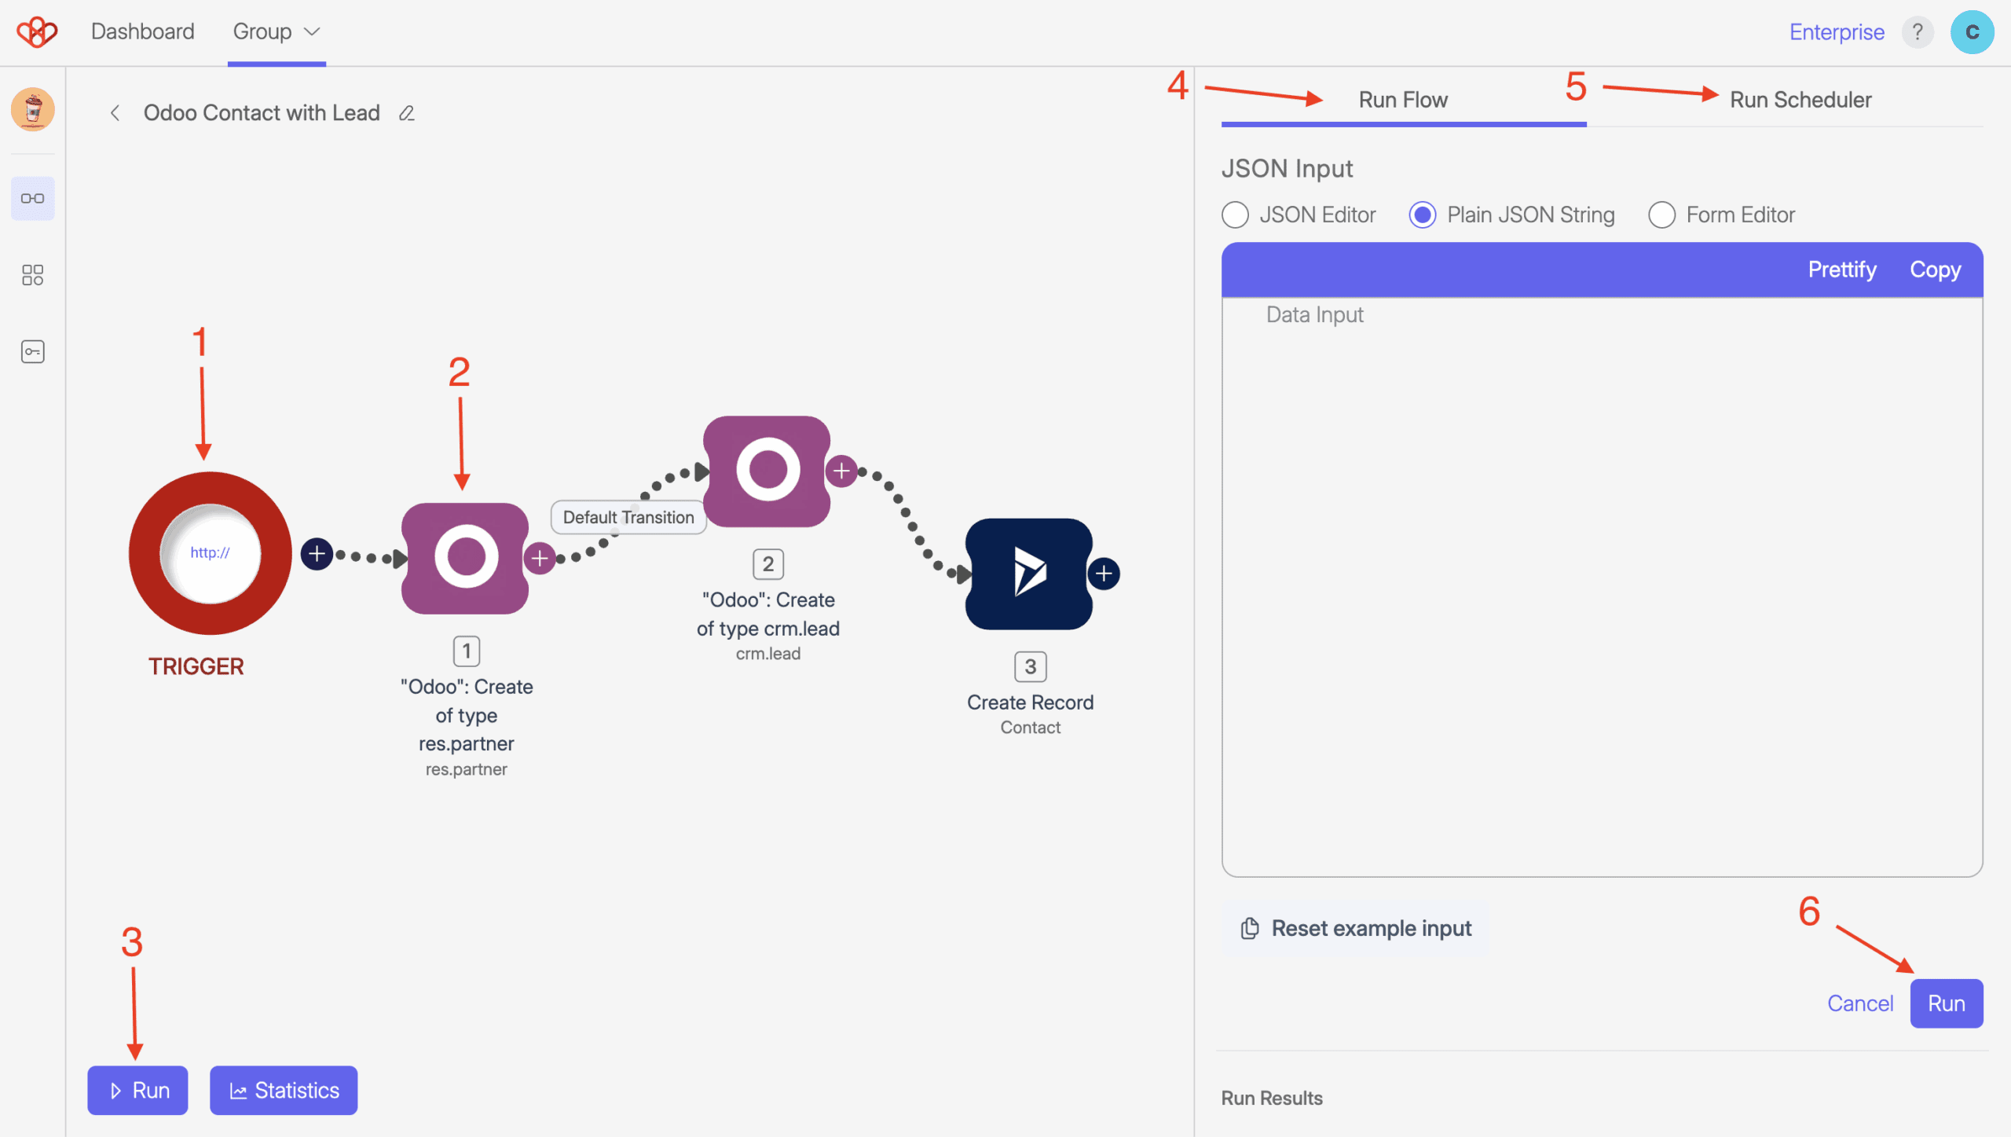The width and height of the screenshot is (2011, 1137).
Task: Click the Run button below the canvas
Action: point(137,1091)
